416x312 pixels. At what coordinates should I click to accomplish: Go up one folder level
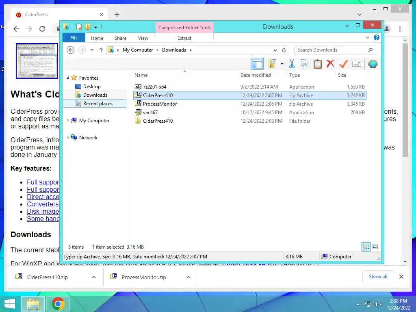101,50
